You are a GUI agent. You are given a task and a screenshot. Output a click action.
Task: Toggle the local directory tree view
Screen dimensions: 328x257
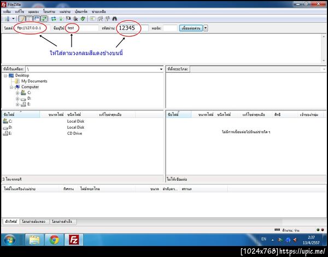click(x=30, y=19)
